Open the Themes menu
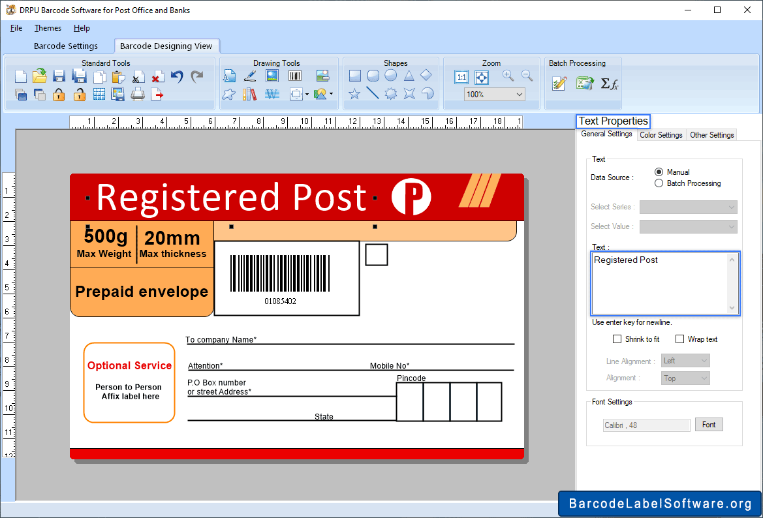Image resolution: width=763 pixels, height=518 pixels. tap(48, 27)
